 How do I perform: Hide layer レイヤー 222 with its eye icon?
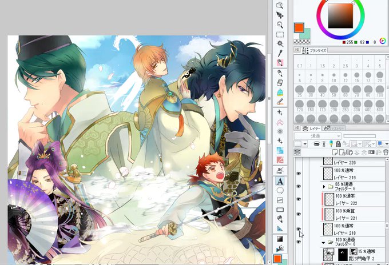click(299, 199)
